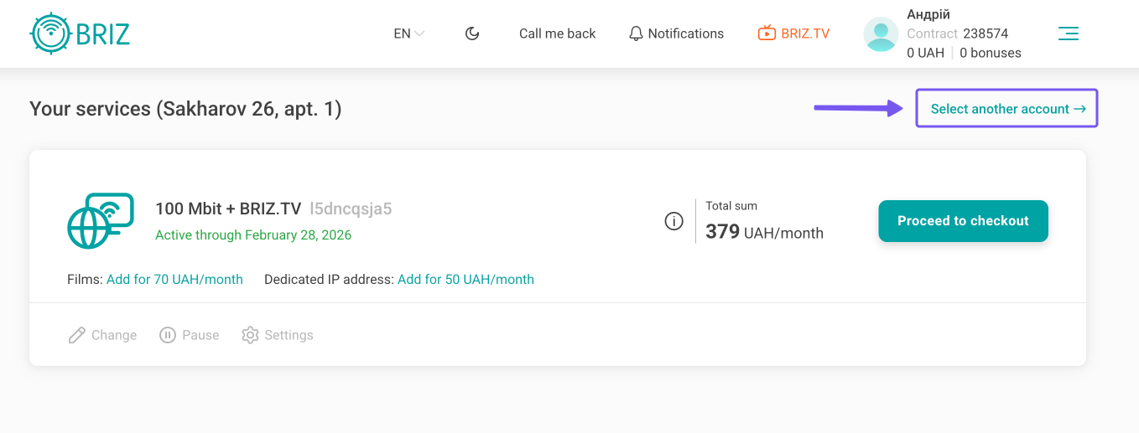Click the contract number 238574
The height and width of the screenshot is (433, 1139).
click(x=986, y=34)
